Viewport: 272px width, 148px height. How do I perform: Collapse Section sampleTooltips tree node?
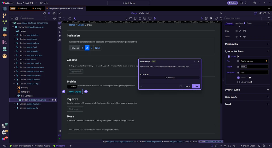(x=14, y=84)
